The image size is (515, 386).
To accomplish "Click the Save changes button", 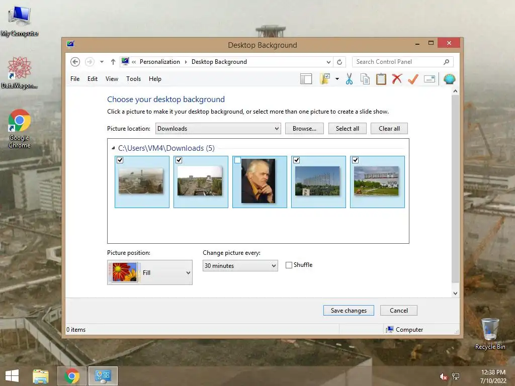I will click(x=349, y=311).
